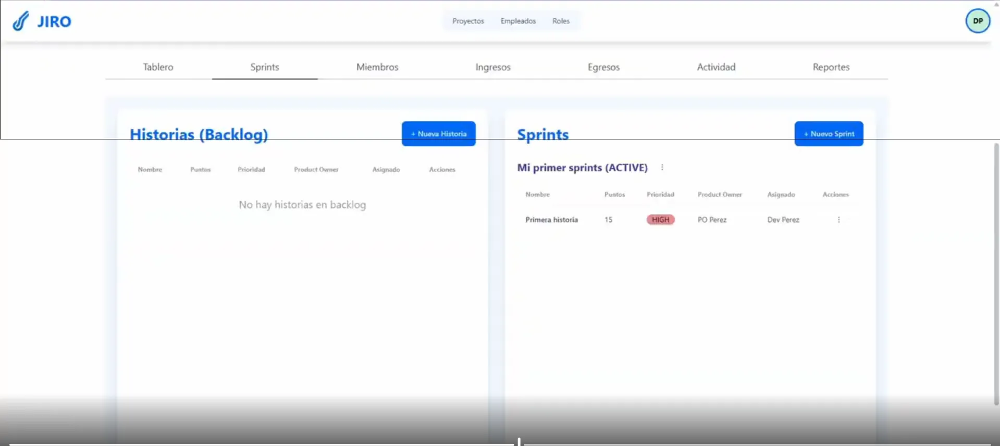Switch to the Ingresos tab
The image size is (1000, 446).
pos(493,67)
